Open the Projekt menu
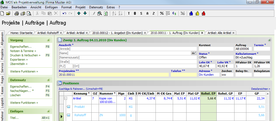This screenshot has width=276, height=121. 80,7
